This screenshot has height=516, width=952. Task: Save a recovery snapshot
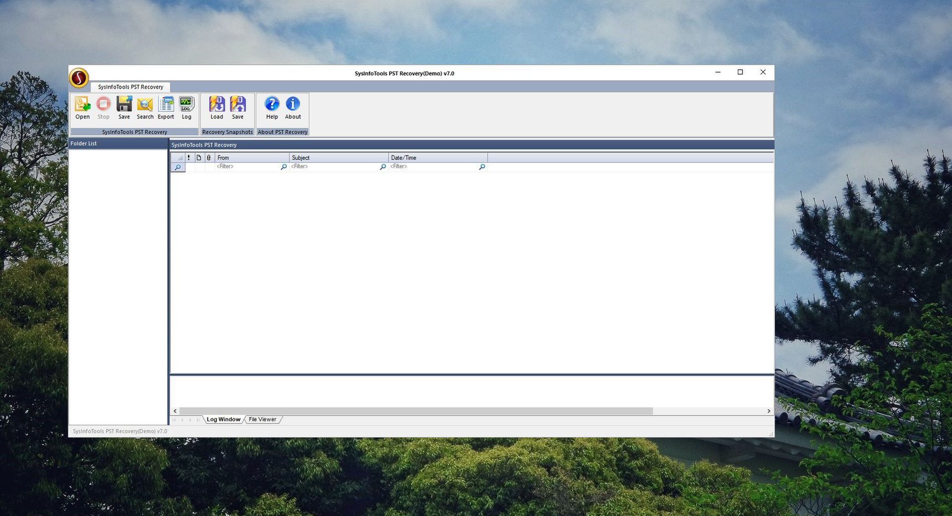click(x=237, y=107)
